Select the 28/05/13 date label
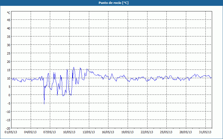The height and width of the screenshot is (139, 223). pyautogui.click(x=186, y=132)
